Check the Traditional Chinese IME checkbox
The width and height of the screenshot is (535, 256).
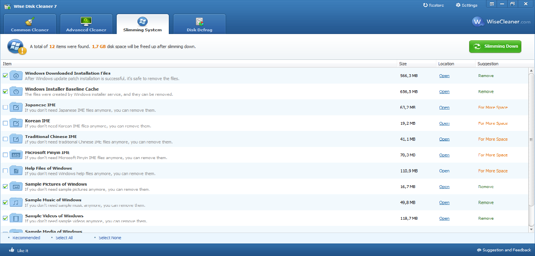point(5,139)
